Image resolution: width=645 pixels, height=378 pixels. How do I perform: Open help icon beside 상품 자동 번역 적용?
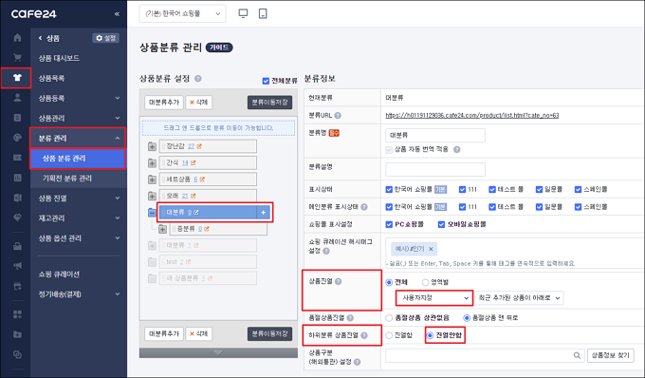[456, 149]
